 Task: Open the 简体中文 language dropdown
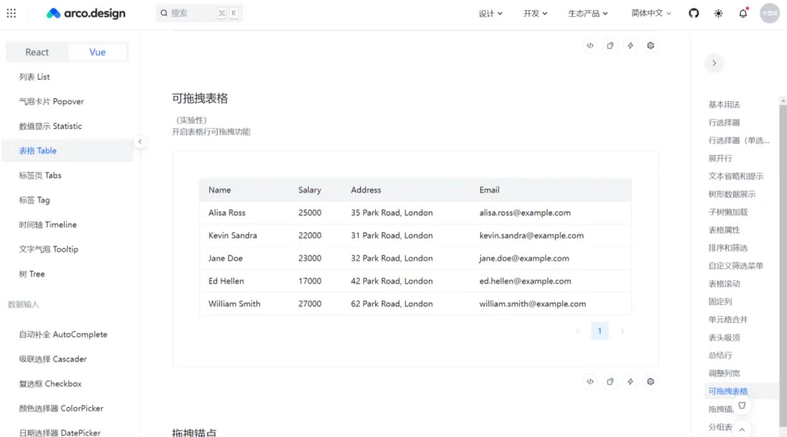click(x=651, y=13)
